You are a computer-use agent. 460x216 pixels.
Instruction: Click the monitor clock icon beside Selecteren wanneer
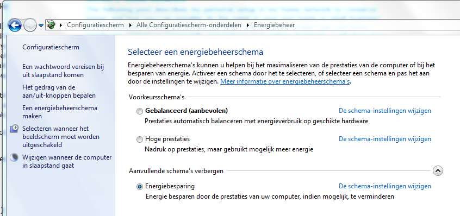(x=14, y=129)
